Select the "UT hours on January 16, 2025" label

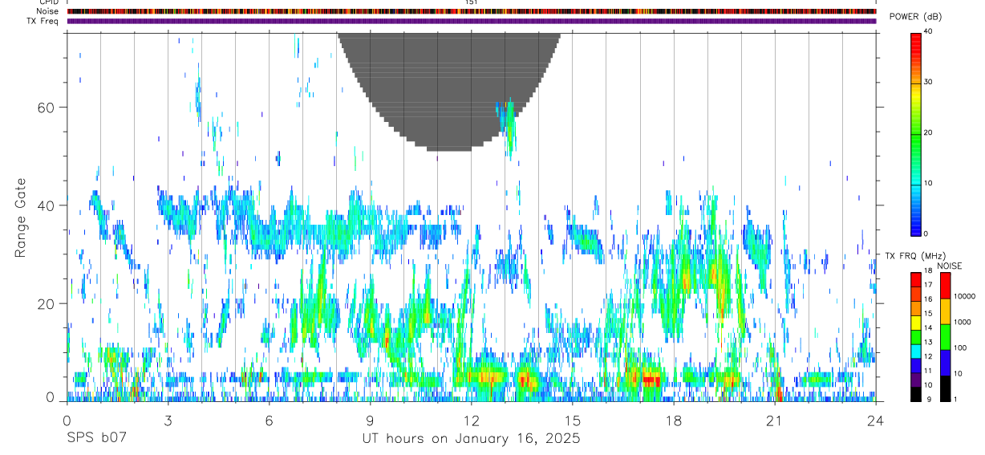472,439
